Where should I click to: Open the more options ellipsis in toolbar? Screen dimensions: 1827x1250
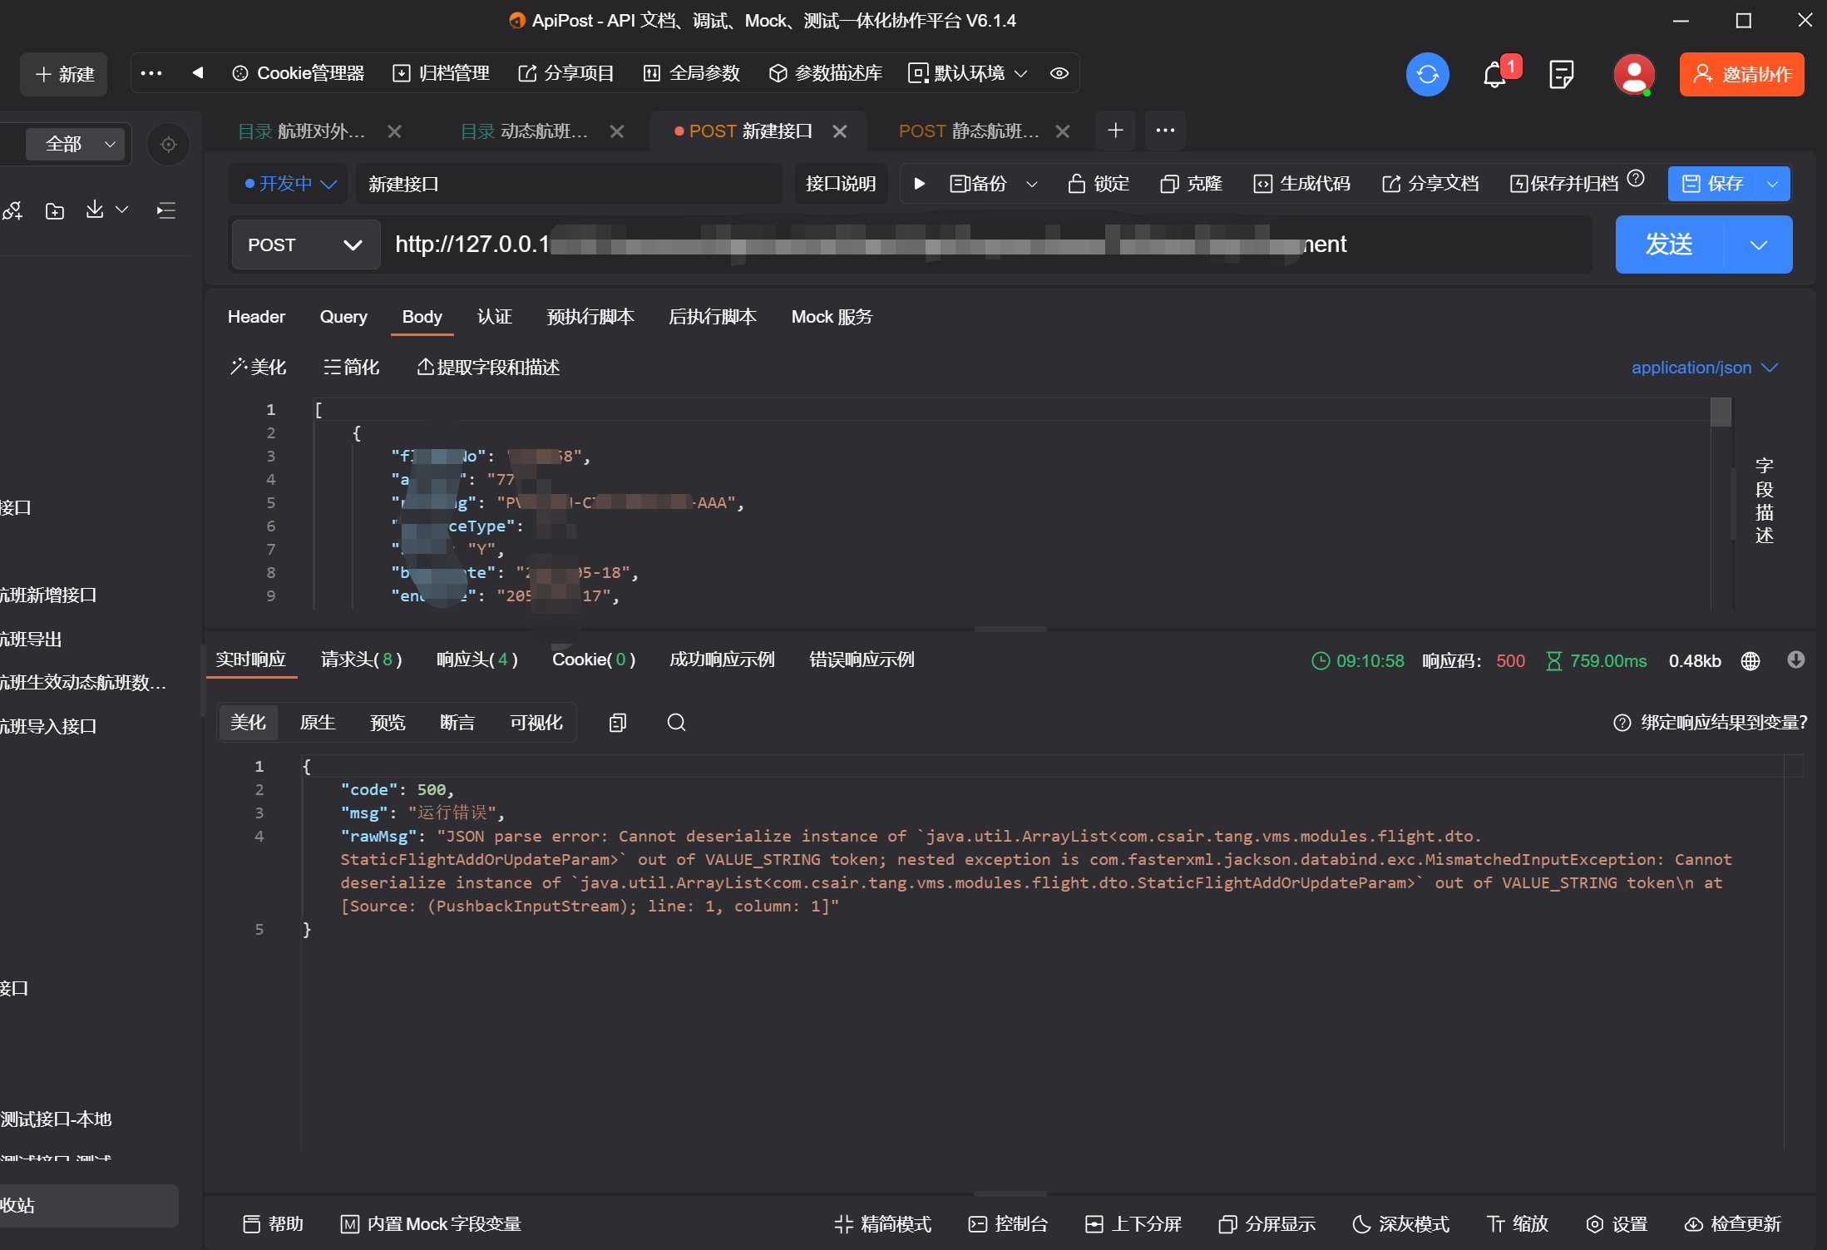(x=151, y=73)
